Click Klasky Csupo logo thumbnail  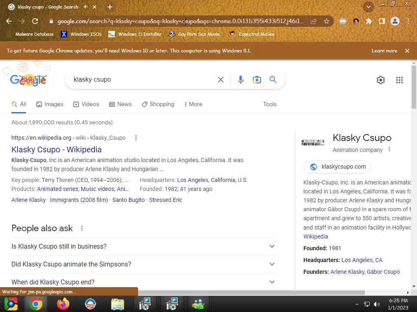tap(313, 143)
